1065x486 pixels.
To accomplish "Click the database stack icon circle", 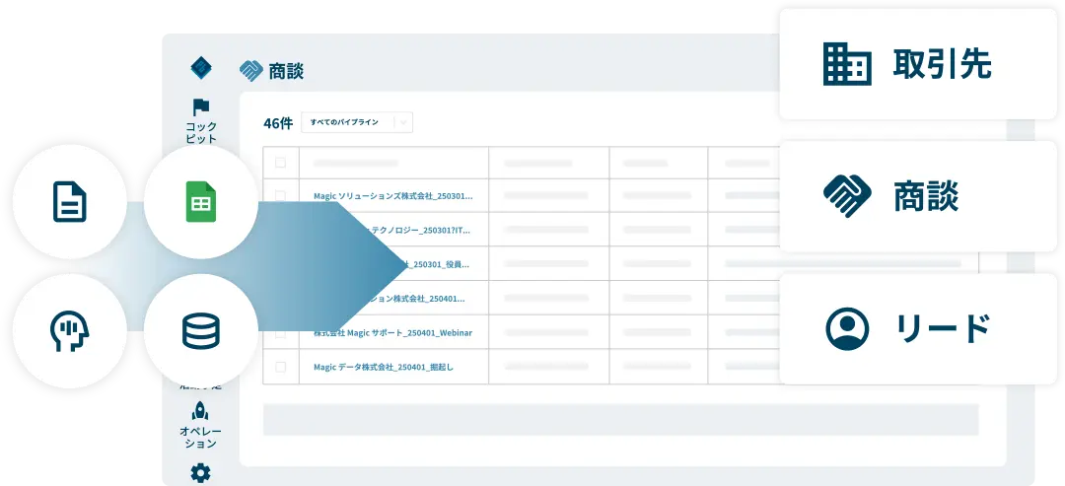I will coord(200,331).
